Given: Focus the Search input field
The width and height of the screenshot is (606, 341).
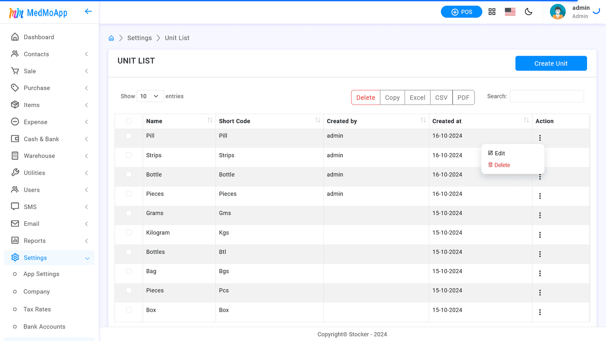Looking at the screenshot, I should [x=547, y=96].
